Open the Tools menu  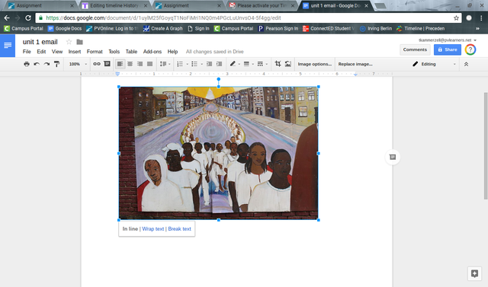114,52
